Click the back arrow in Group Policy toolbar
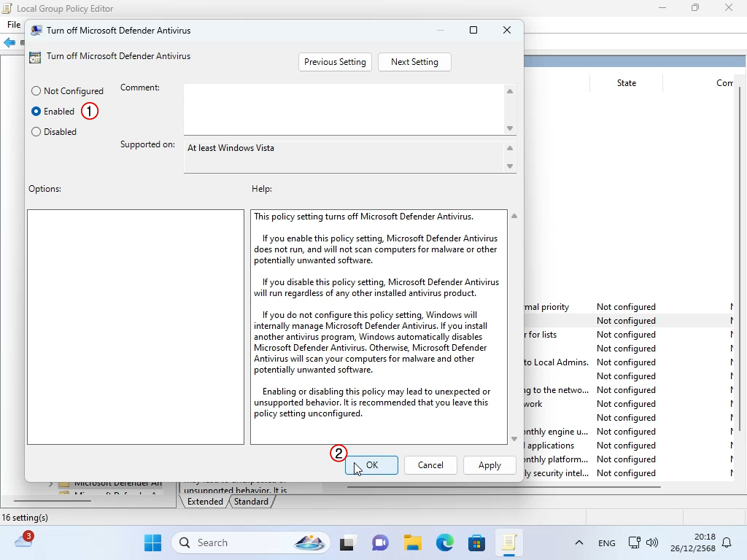747x560 pixels. 9,43
